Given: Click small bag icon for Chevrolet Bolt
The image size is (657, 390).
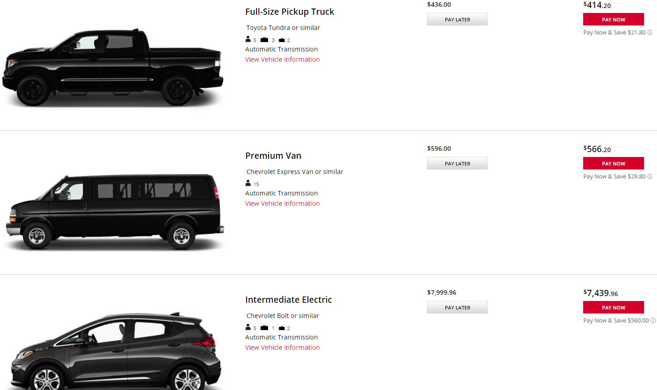Looking at the screenshot, I should point(282,328).
